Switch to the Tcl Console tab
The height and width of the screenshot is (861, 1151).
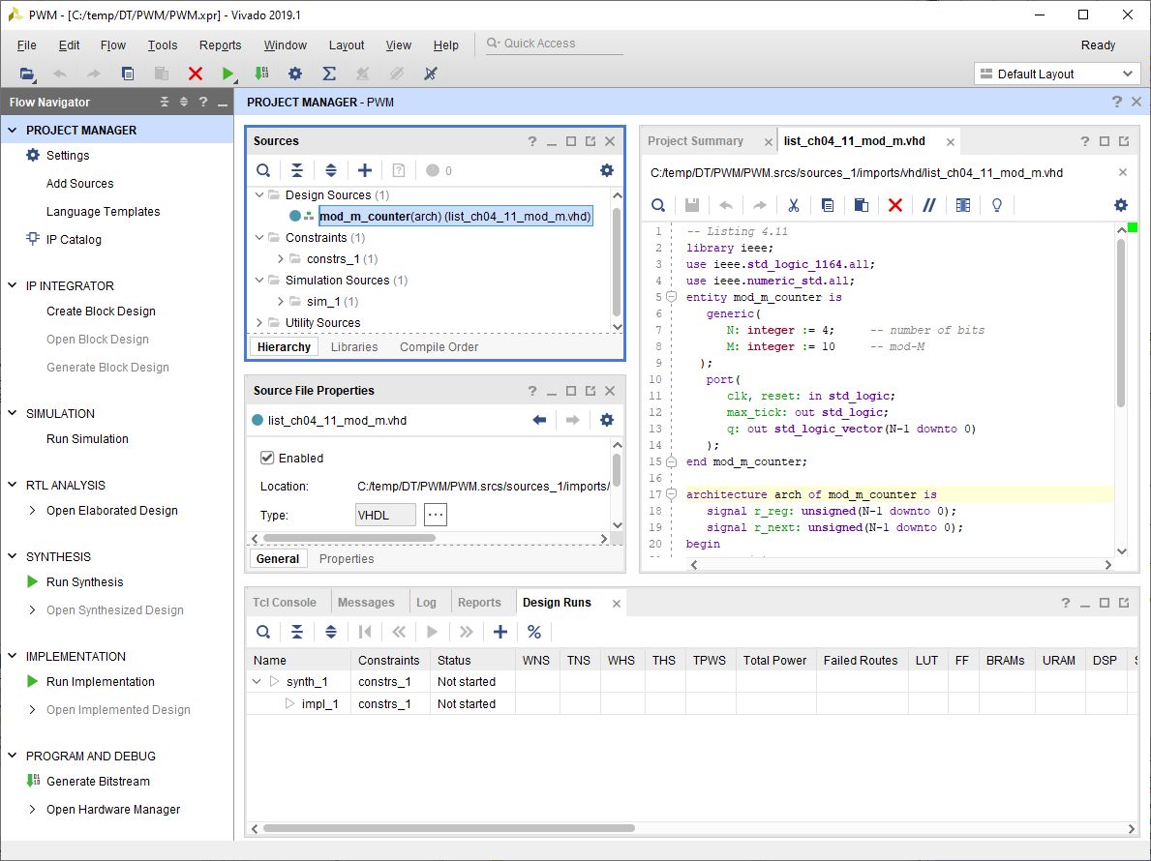pyautogui.click(x=285, y=602)
